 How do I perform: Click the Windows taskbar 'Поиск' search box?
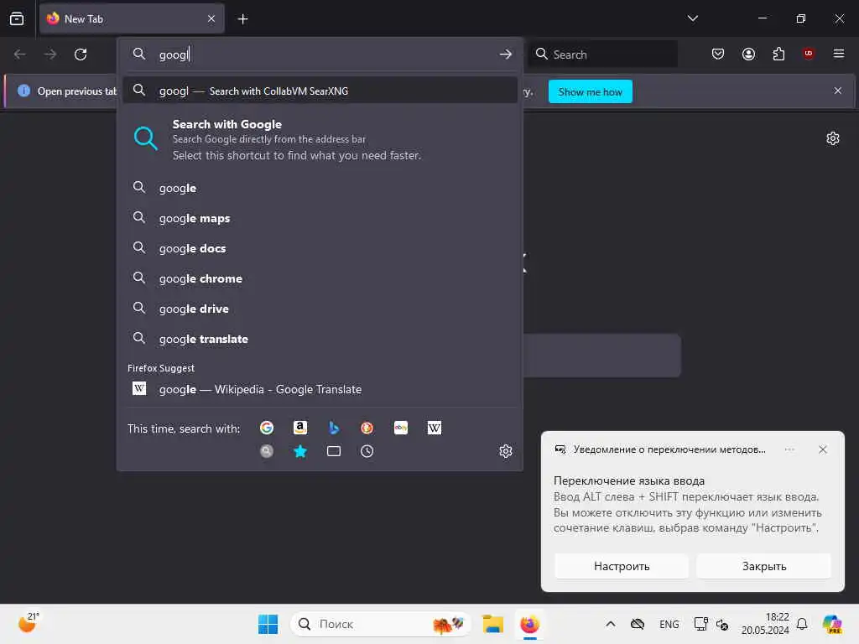[380, 624]
